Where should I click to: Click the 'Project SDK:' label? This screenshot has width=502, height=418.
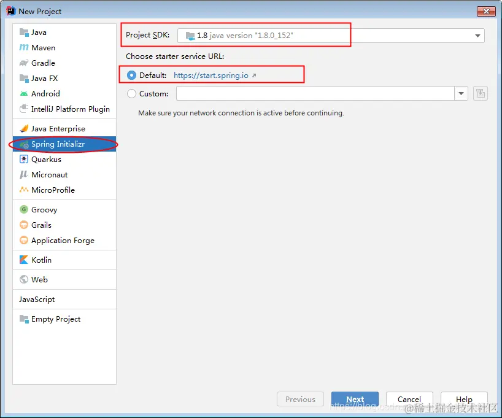click(x=147, y=35)
